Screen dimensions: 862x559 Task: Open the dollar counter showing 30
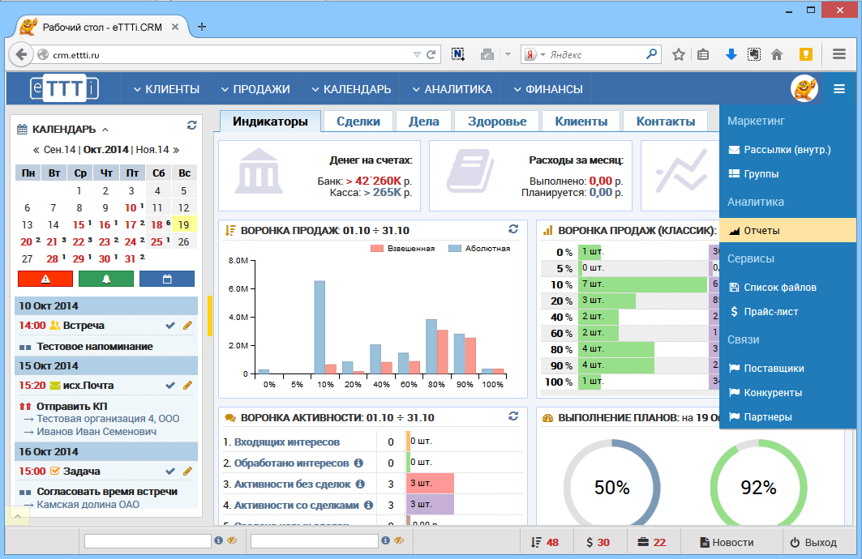coord(598,542)
